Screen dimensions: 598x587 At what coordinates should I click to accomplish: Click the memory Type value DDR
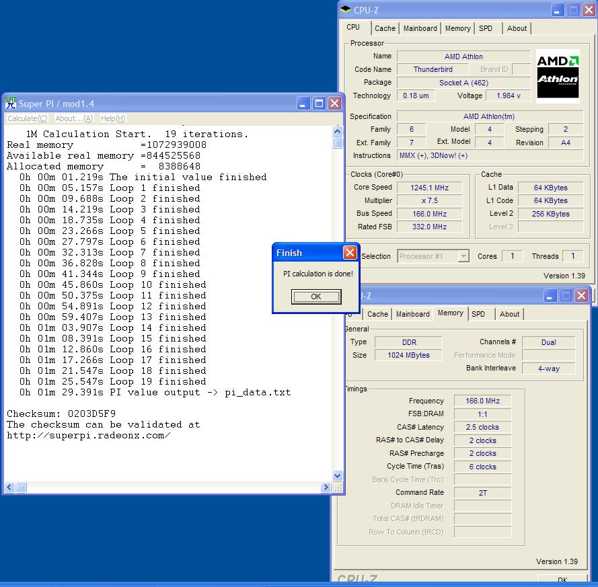pyautogui.click(x=409, y=342)
